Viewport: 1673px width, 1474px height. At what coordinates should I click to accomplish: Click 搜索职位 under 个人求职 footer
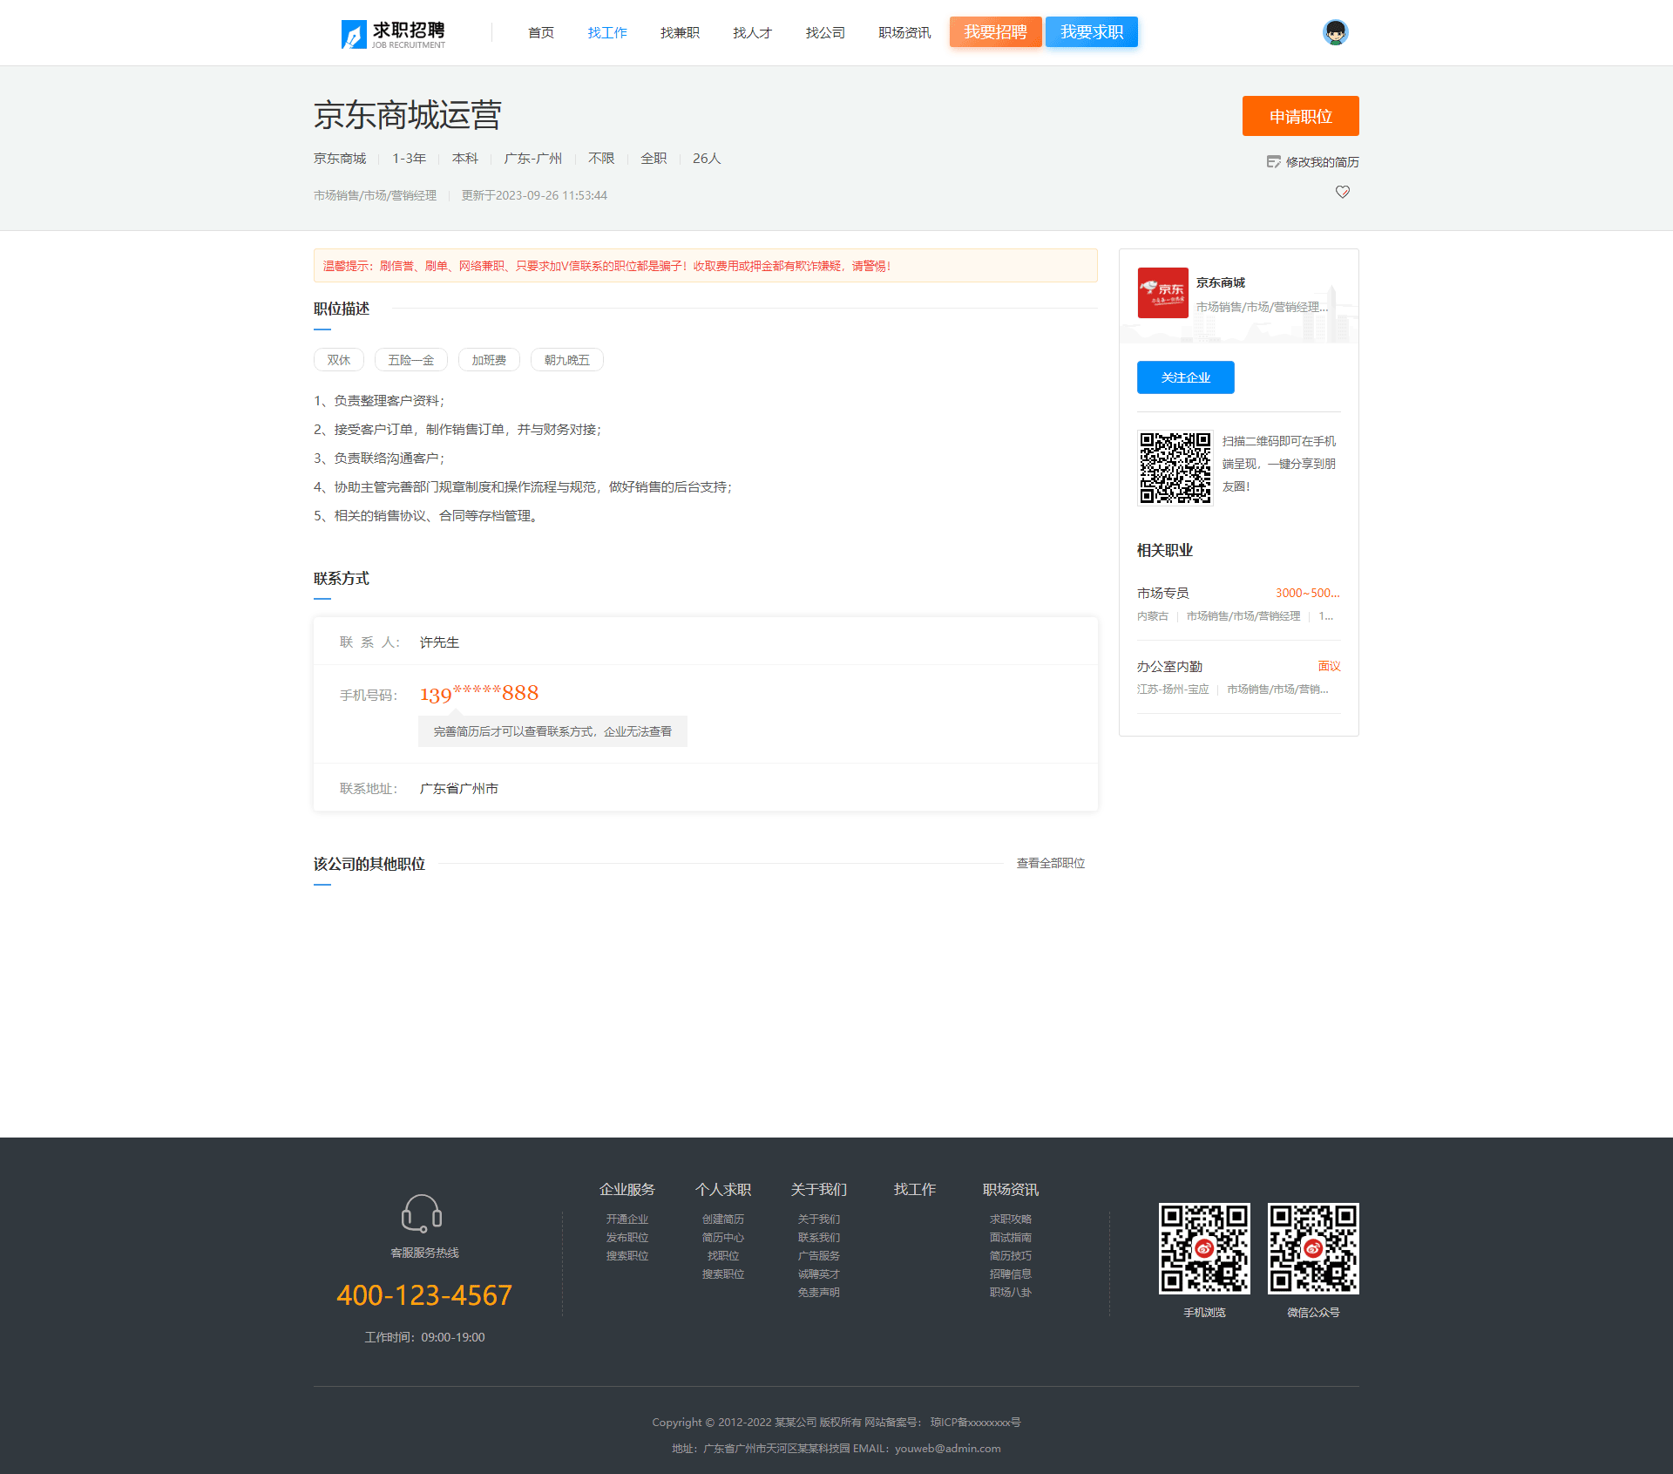coord(723,1274)
